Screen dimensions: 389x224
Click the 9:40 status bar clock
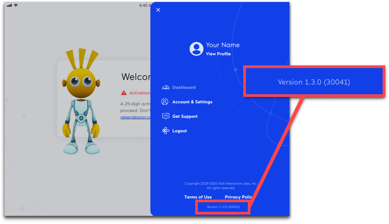click(x=145, y=6)
